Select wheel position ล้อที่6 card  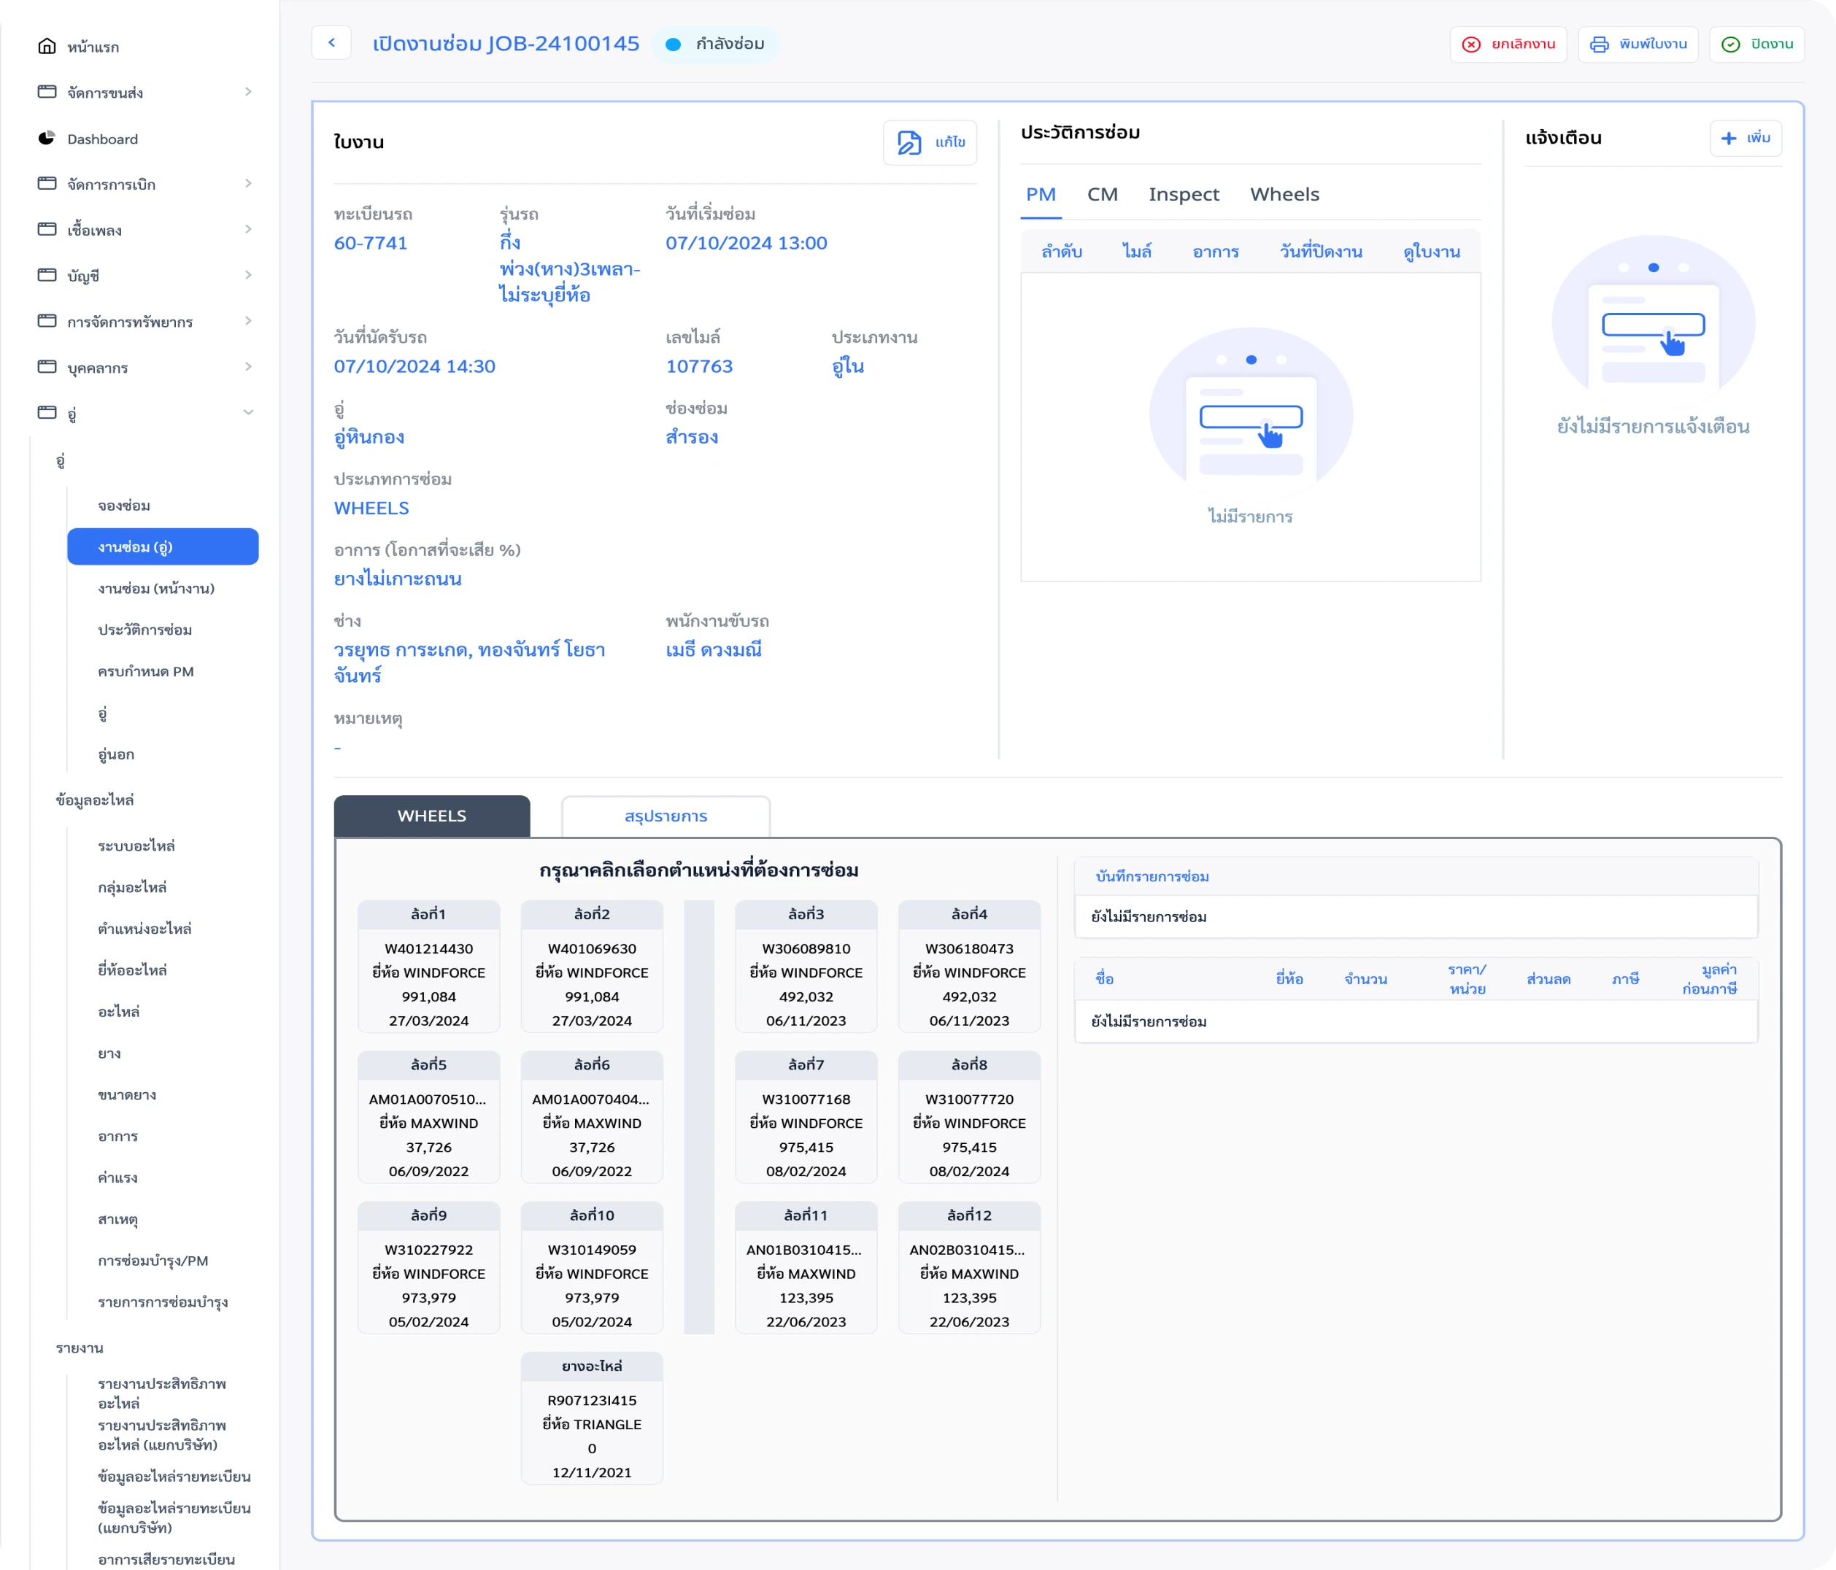592,1117
